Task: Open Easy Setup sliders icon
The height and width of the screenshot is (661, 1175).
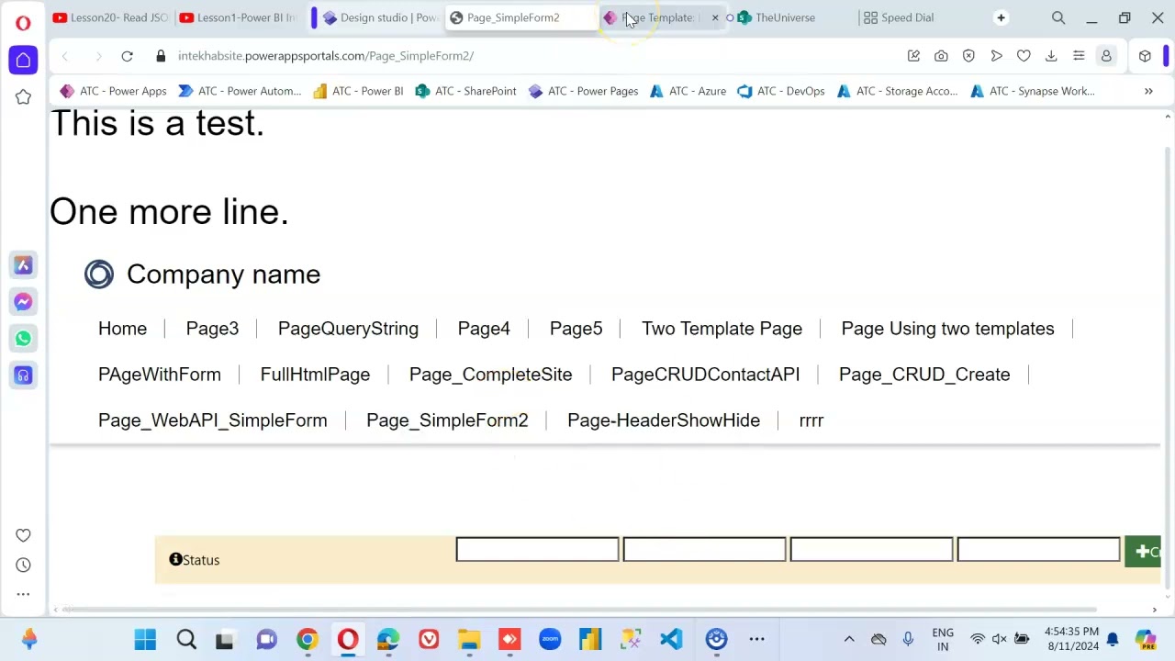Action: (x=1079, y=56)
